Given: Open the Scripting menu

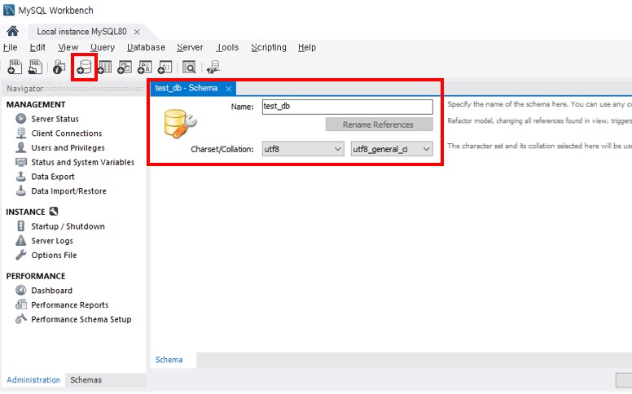Looking at the screenshot, I should click(269, 47).
